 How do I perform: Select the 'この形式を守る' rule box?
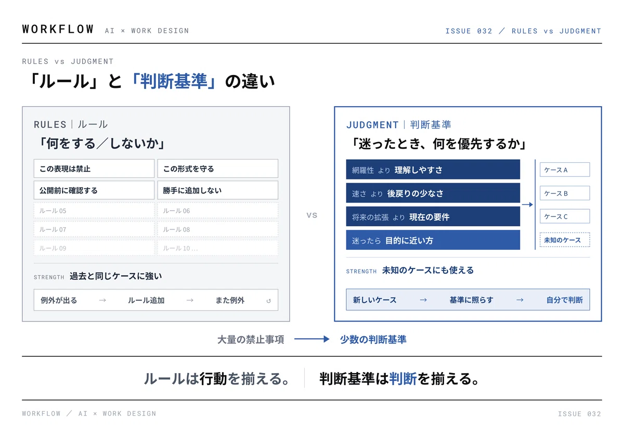tap(218, 169)
